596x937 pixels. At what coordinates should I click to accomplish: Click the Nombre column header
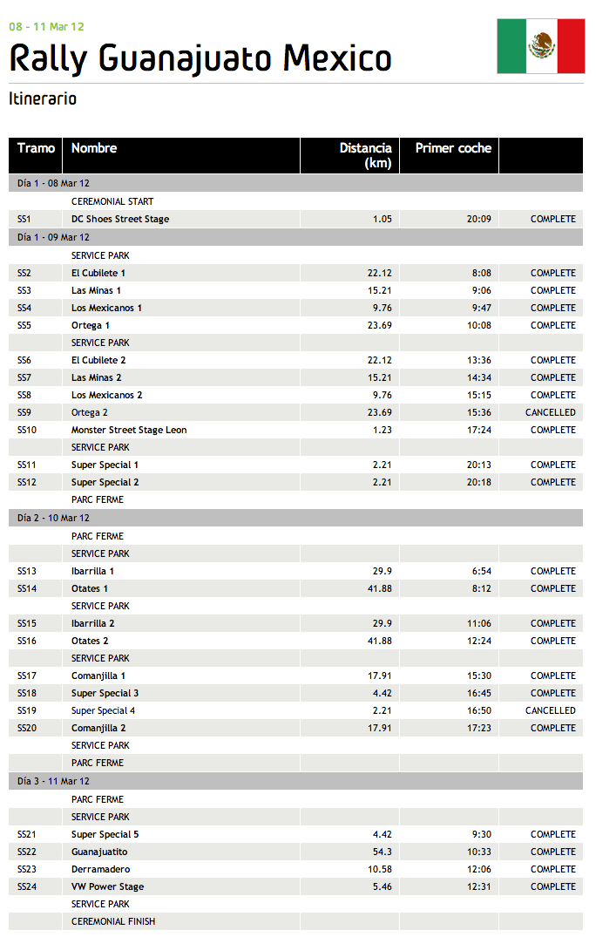94,148
